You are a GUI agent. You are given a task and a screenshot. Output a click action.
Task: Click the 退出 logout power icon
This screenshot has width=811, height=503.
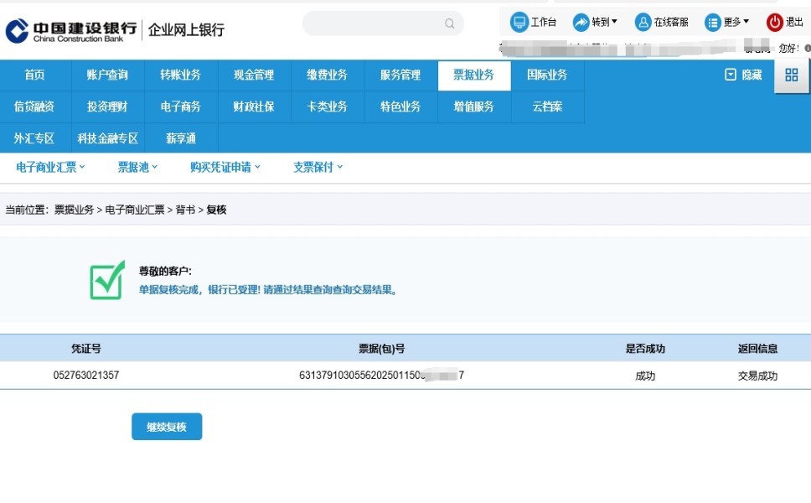coord(775,23)
